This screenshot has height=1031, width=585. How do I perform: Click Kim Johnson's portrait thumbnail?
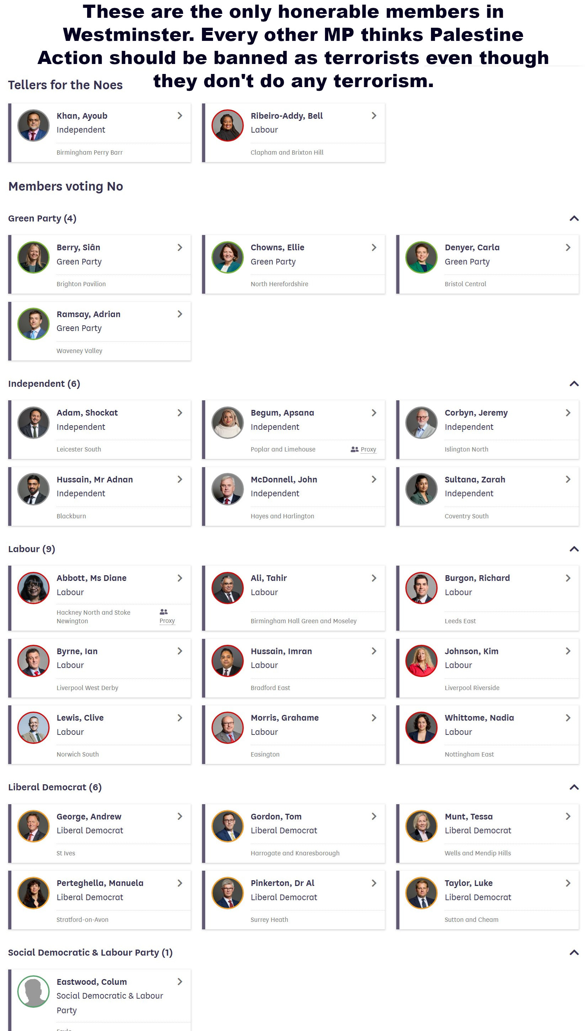coord(421,661)
